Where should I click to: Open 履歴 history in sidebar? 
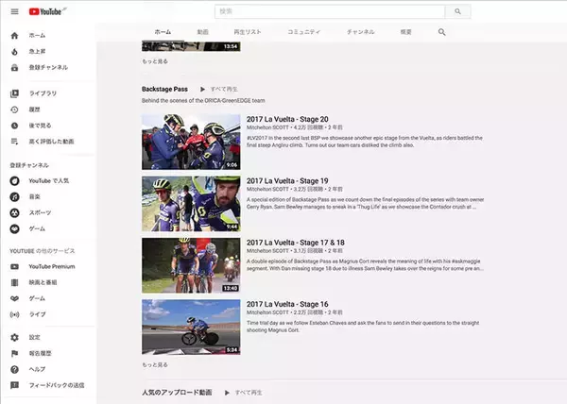14,109
